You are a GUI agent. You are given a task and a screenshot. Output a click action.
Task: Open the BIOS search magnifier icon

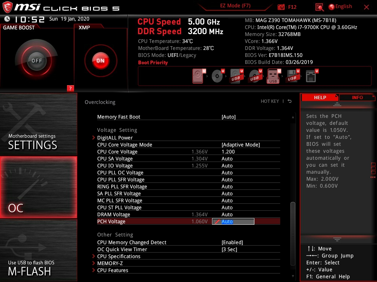[319, 7]
